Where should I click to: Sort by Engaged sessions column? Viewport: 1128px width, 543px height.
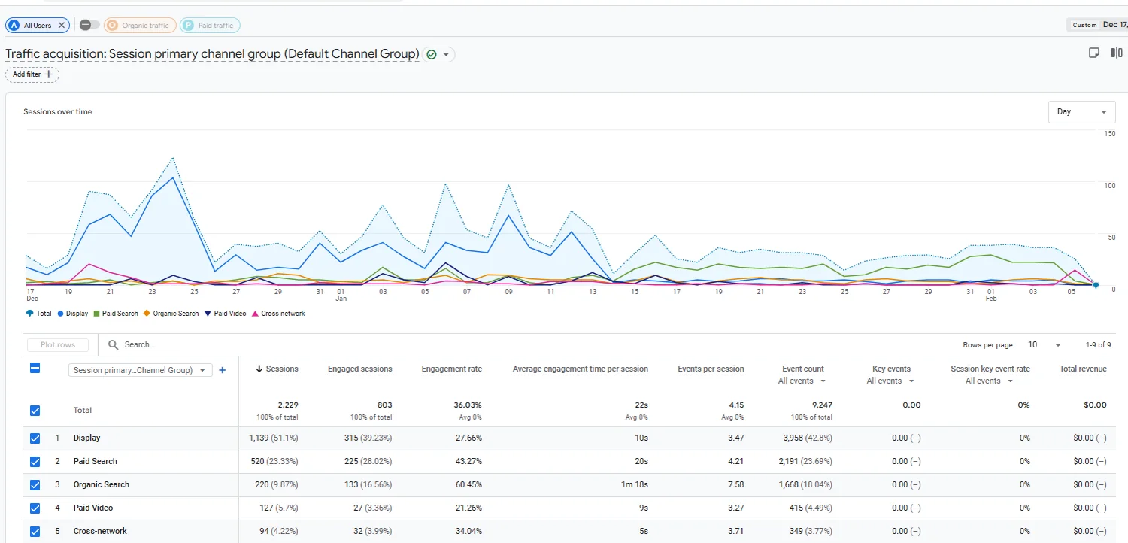(359, 369)
